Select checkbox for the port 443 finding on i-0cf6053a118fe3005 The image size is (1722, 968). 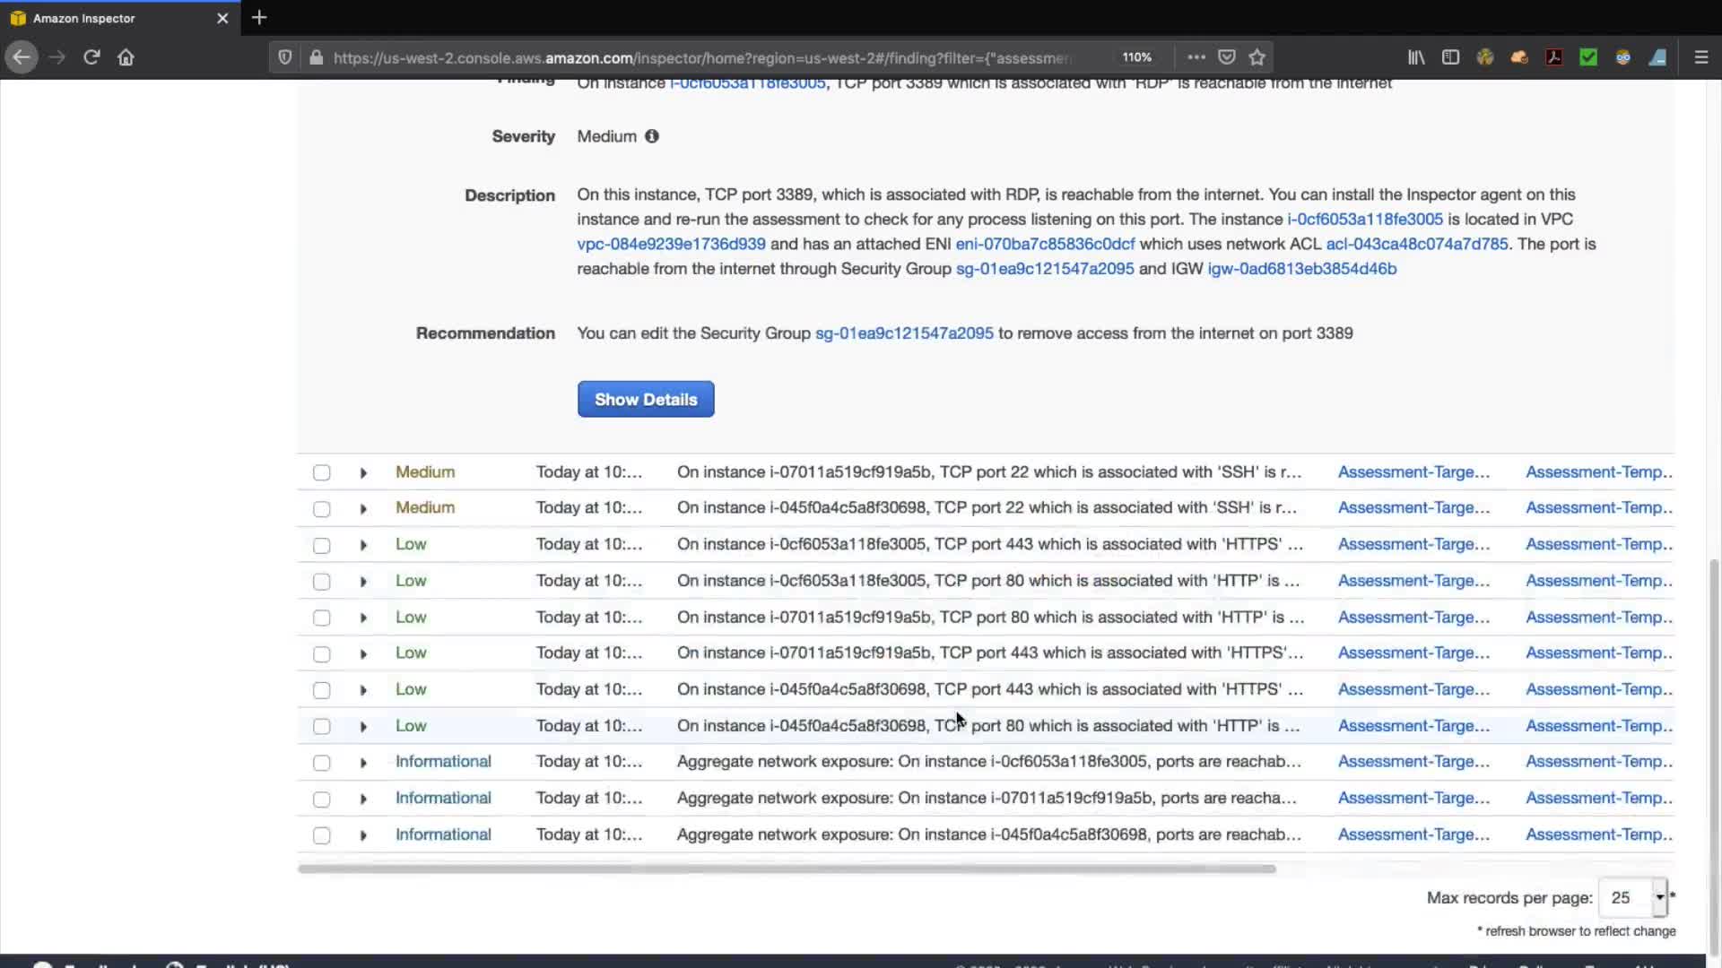pos(322,545)
